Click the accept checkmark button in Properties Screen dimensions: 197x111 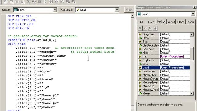tap(145, 28)
